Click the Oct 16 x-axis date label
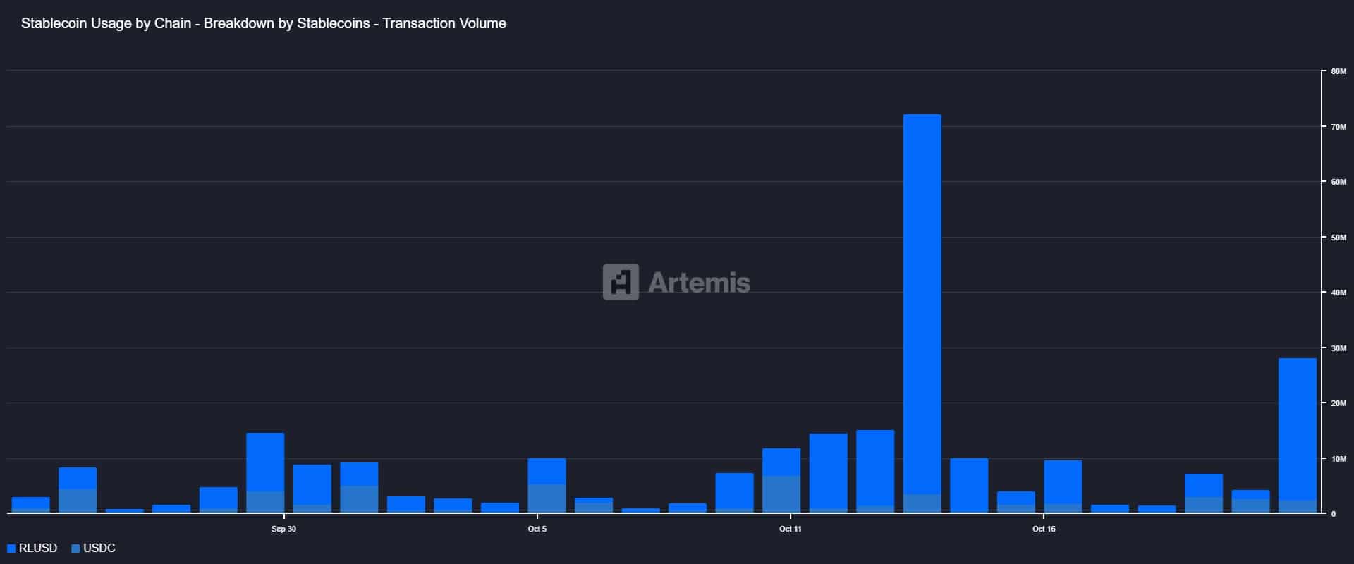 pos(1044,529)
